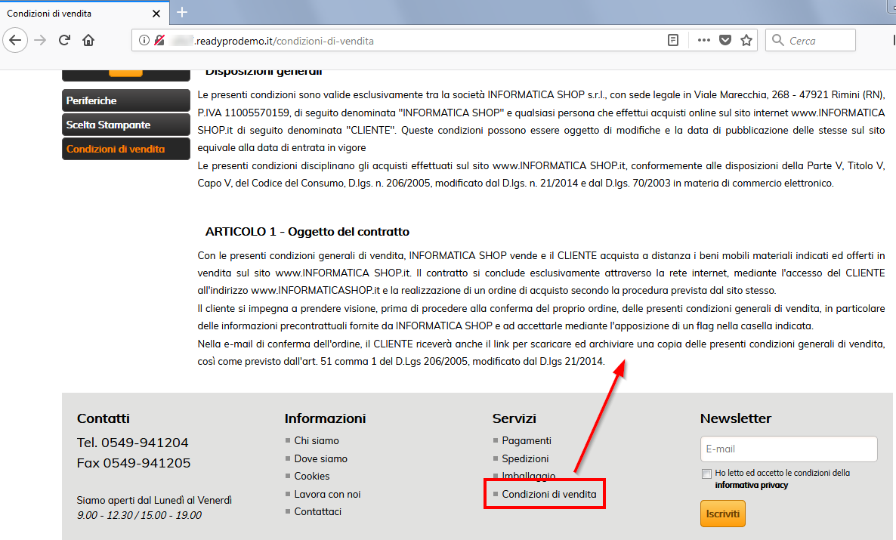The width and height of the screenshot is (896, 540).
Task: Click the Newsletter heading
Action: [735, 418]
